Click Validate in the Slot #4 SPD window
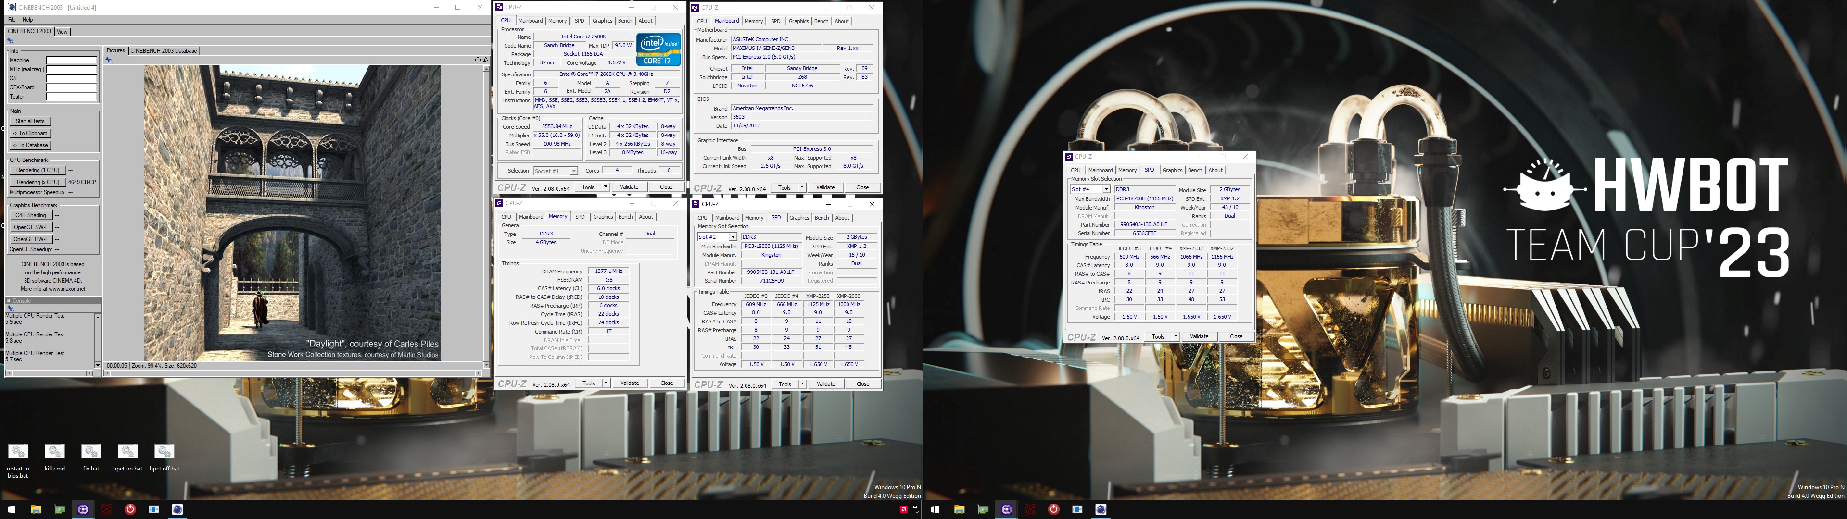This screenshot has width=1847, height=519. coord(1199,337)
